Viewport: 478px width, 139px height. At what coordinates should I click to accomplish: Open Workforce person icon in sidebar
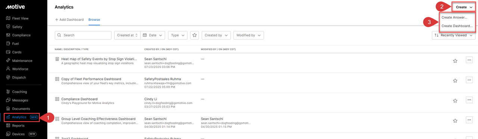coord(8,69)
